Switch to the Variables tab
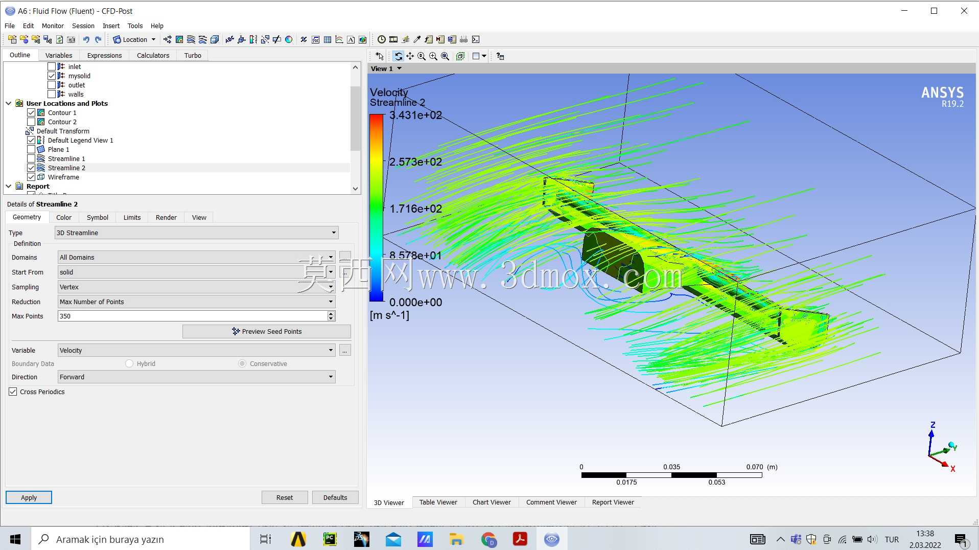The width and height of the screenshot is (979, 550). [x=59, y=55]
